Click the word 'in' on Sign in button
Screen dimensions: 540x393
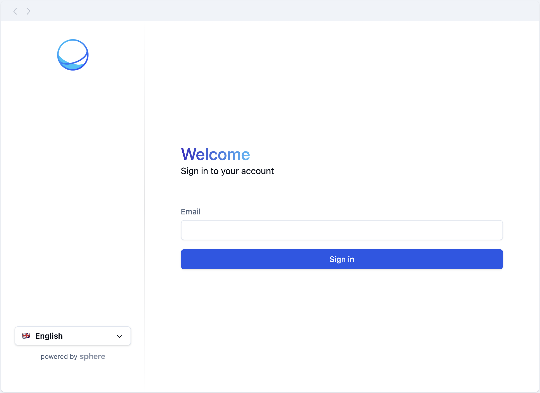point(351,259)
